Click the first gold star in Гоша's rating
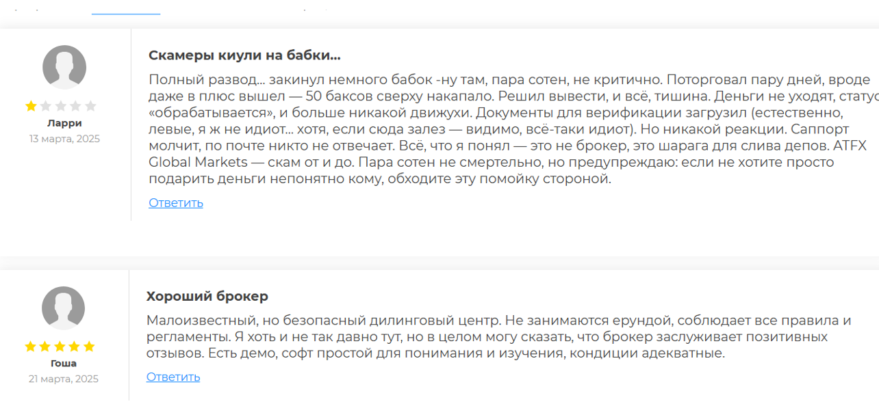The image size is (879, 404). click(x=30, y=347)
